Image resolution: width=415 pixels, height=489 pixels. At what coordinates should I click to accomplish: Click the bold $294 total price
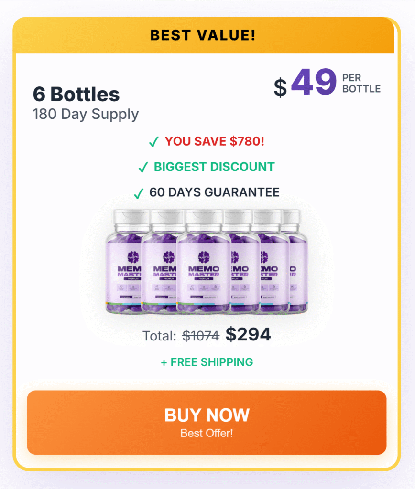pos(248,335)
